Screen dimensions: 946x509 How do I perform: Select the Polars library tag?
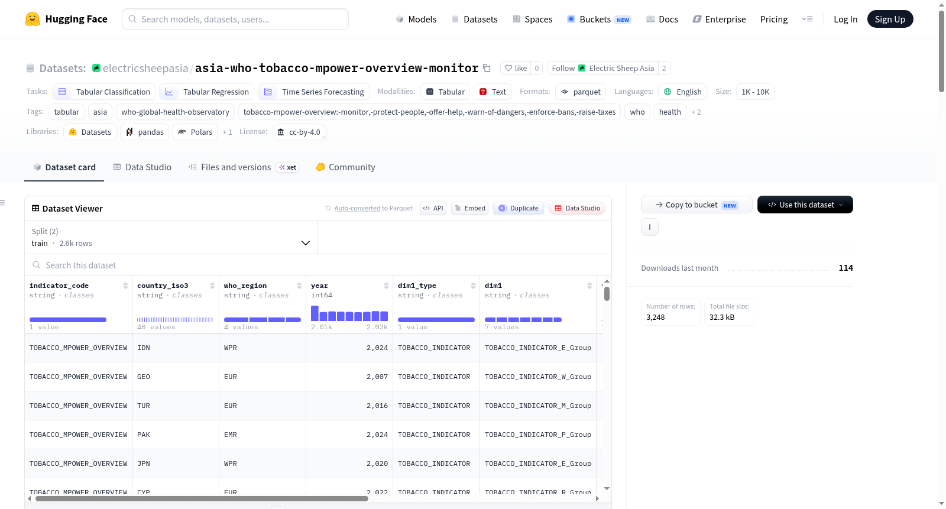point(195,132)
